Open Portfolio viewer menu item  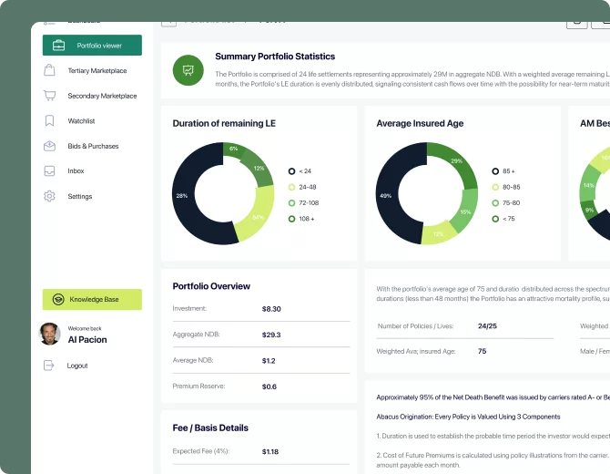pos(92,46)
